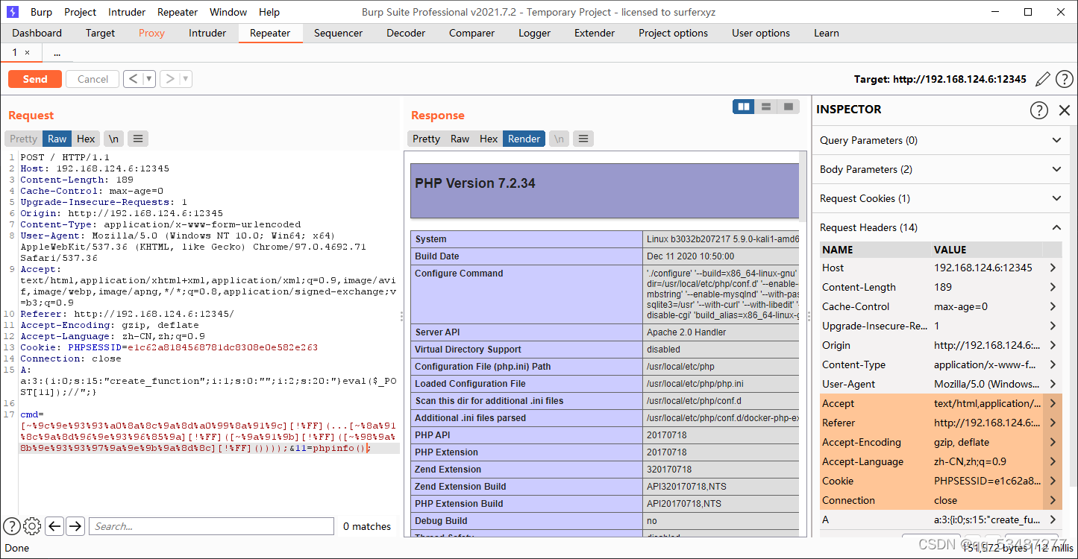Click the Burp Suite lightning logo icon

(x=13, y=12)
